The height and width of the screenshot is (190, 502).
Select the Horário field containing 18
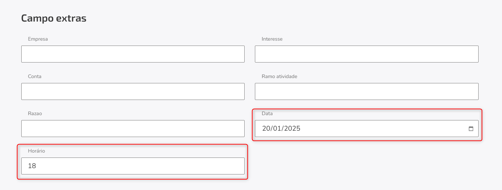(x=133, y=166)
